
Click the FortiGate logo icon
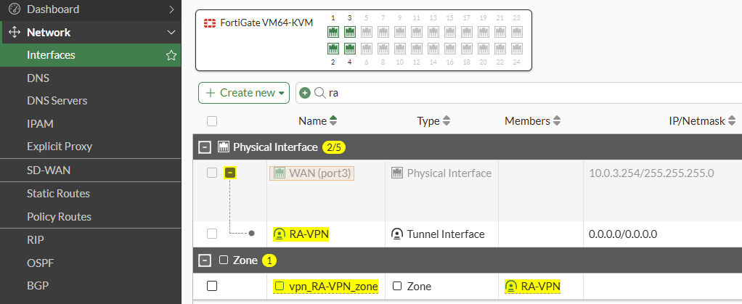pyautogui.click(x=210, y=23)
